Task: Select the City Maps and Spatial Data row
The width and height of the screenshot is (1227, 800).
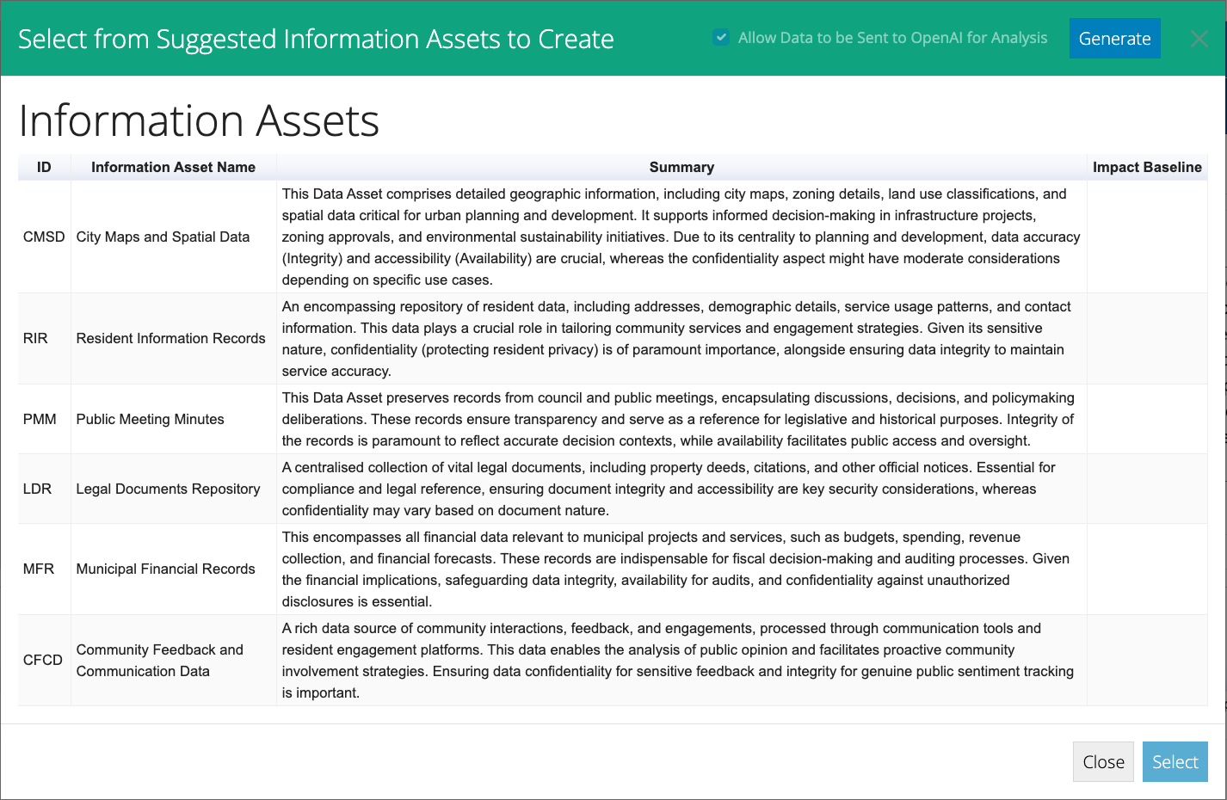Action: pos(163,237)
